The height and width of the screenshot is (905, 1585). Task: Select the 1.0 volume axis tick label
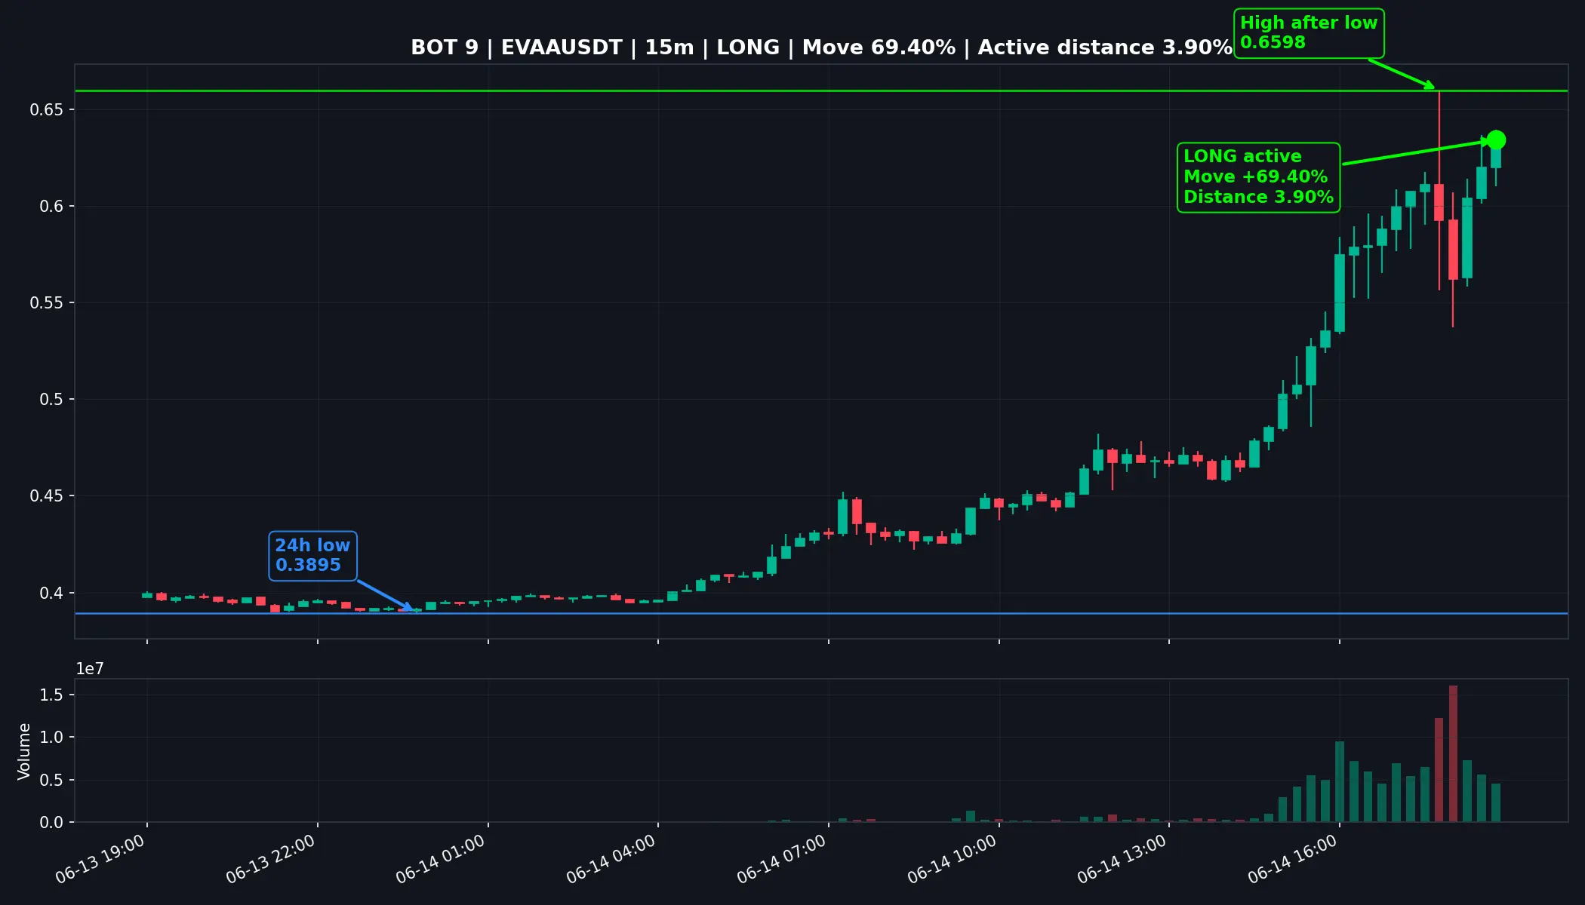point(52,738)
